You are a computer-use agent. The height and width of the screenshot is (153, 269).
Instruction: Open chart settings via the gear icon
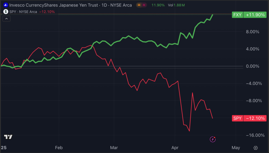coord(255,148)
